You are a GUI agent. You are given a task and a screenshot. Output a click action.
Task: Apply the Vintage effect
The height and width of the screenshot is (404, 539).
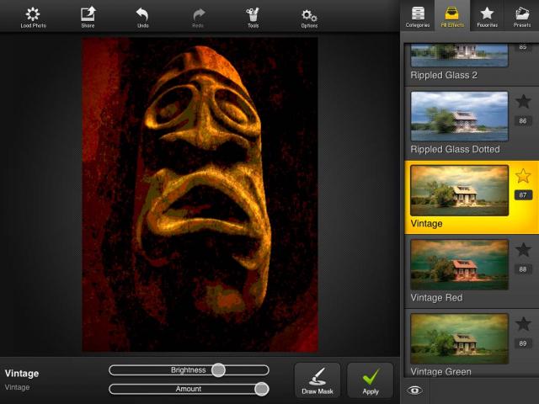click(371, 380)
